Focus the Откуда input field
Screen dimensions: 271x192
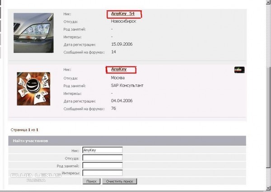click(x=103, y=158)
